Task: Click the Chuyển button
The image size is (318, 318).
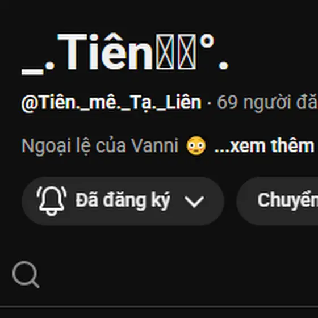Action: pos(277,201)
